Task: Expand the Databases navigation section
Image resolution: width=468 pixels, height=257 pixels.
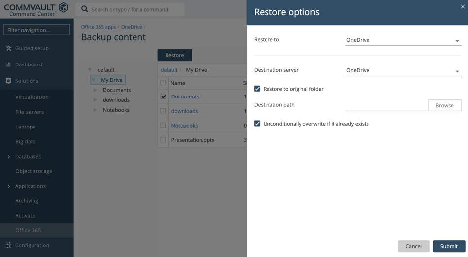Action: (x=9, y=156)
